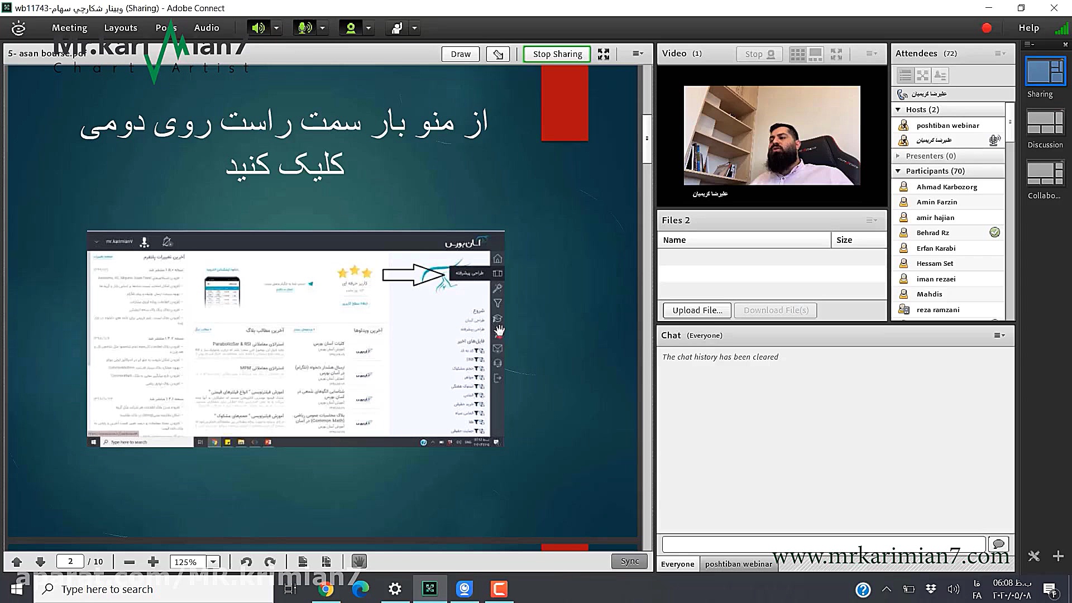Toggle full screen for share pod
The height and width of the screenshot is (603, 1072).
point(604,54)
